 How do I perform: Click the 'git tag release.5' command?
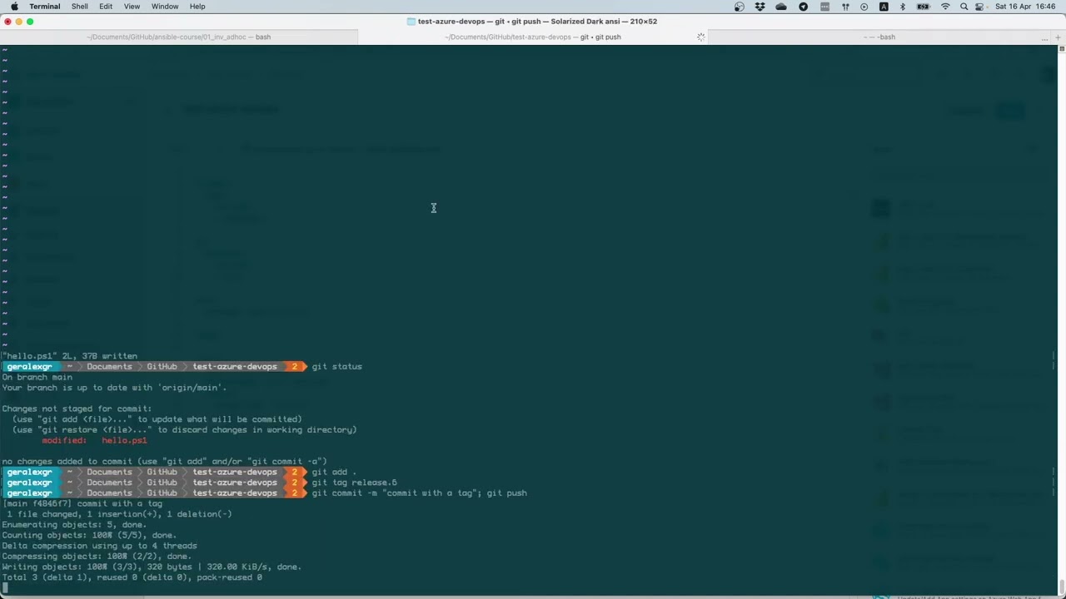point(354,483)
